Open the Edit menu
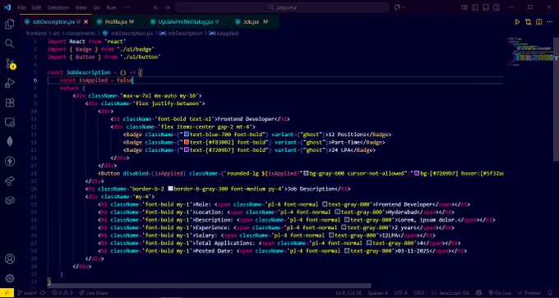 click(x=36, y=7)
